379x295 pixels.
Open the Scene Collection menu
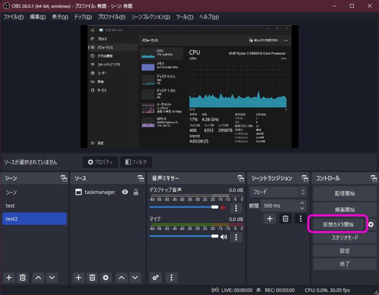point(151,17)
